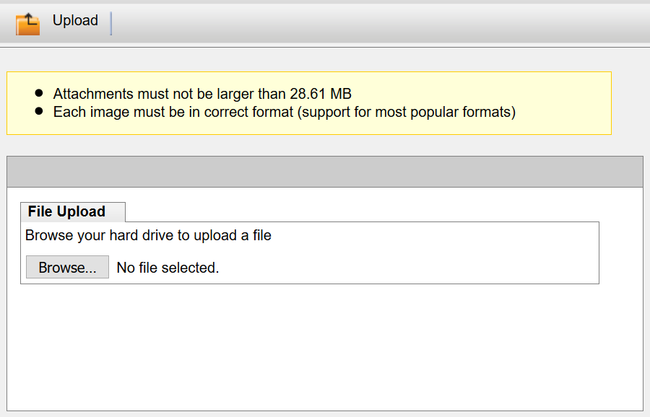Open the file picker with Browse... button
The image size is (650, 417).
click(67, 268)
